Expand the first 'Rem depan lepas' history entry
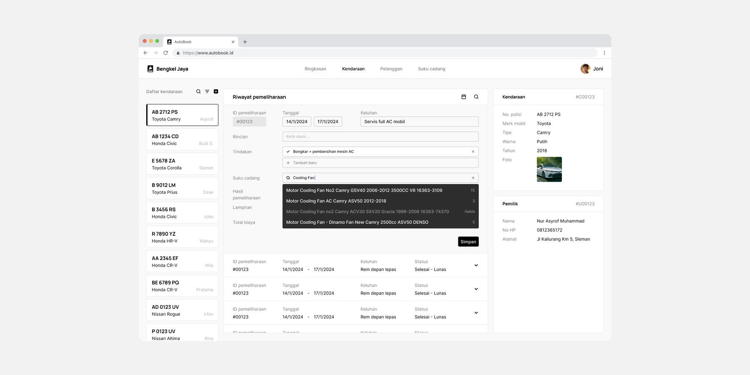Image resolution: width=750 pixels, height=375 pixels. (x=476, y=265)
